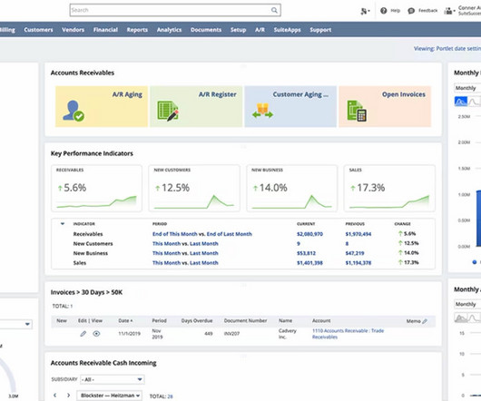
Task: Click the Memo column edit pencil
Action: pyautogui.click(x=425, y=321)
